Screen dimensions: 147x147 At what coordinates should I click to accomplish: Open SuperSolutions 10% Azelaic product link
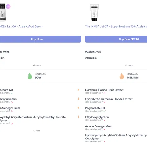click(x=116, y=26)
